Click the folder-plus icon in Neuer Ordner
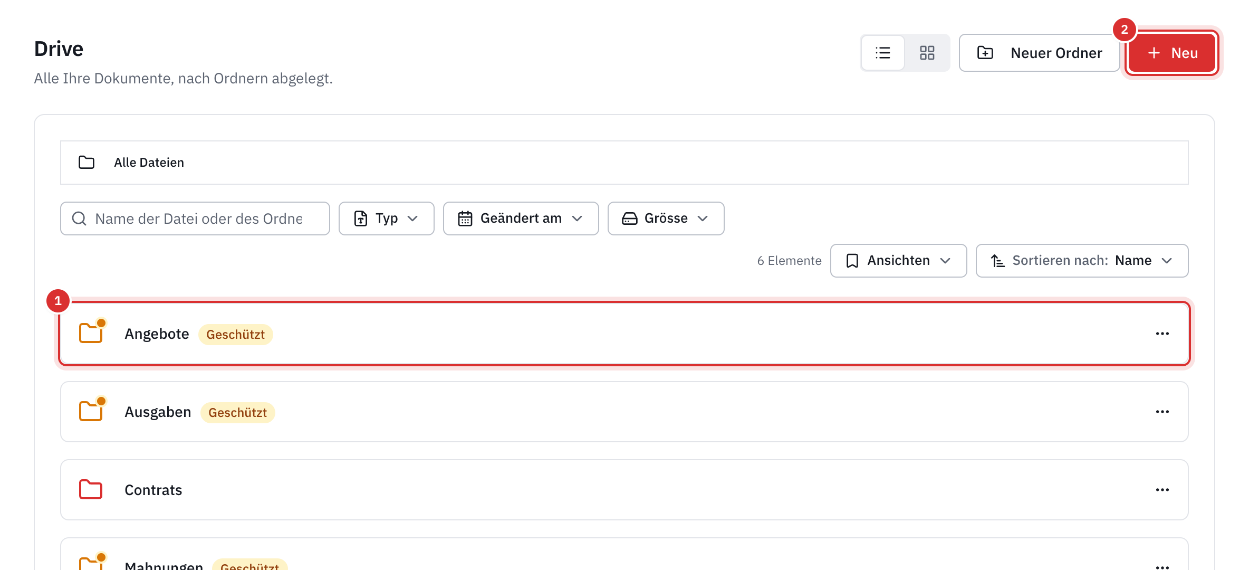1249x570 pixels. [x=985, y=53]
